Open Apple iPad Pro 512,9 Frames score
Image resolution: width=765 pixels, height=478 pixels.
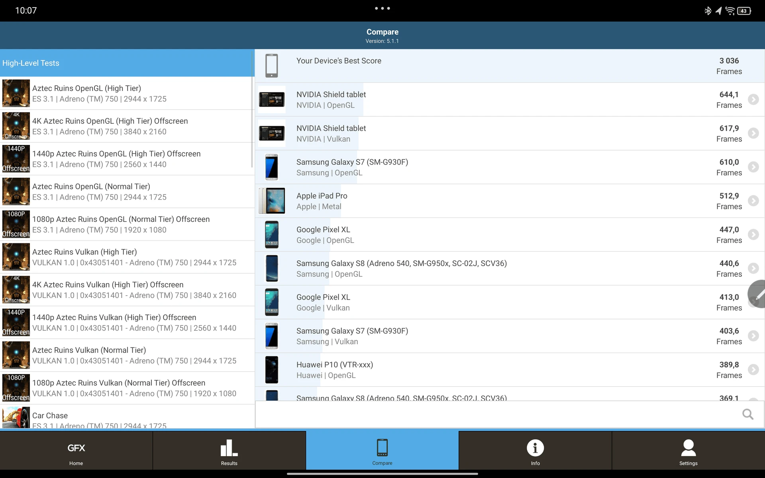point(729,201)
